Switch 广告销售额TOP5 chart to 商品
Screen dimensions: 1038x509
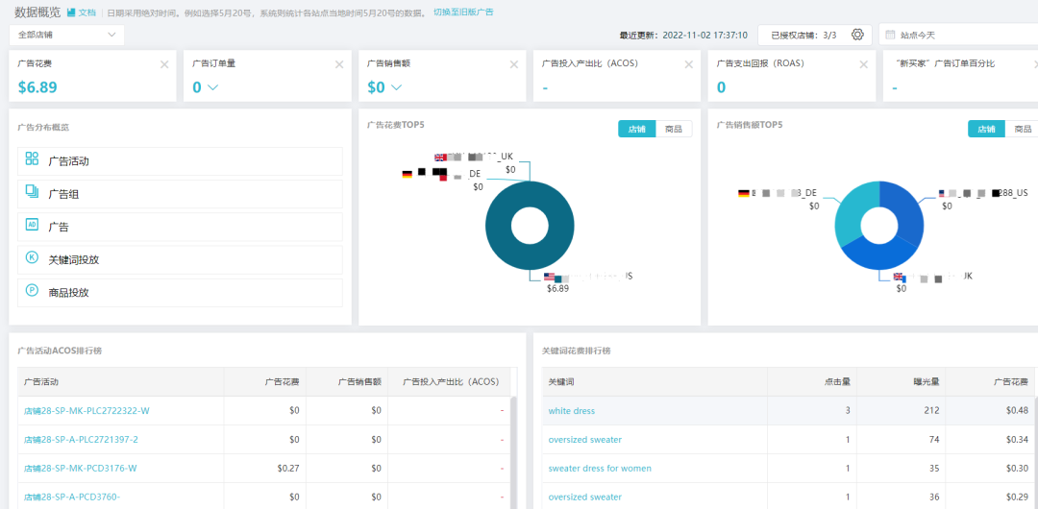click(1022, 129)
